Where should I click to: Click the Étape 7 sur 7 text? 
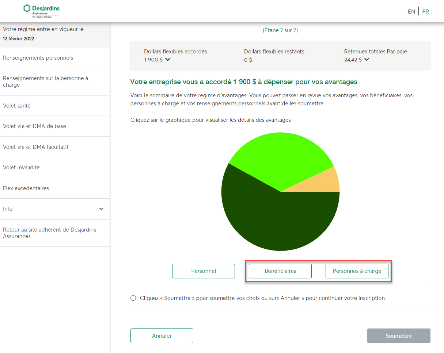(x=280, y=30)
